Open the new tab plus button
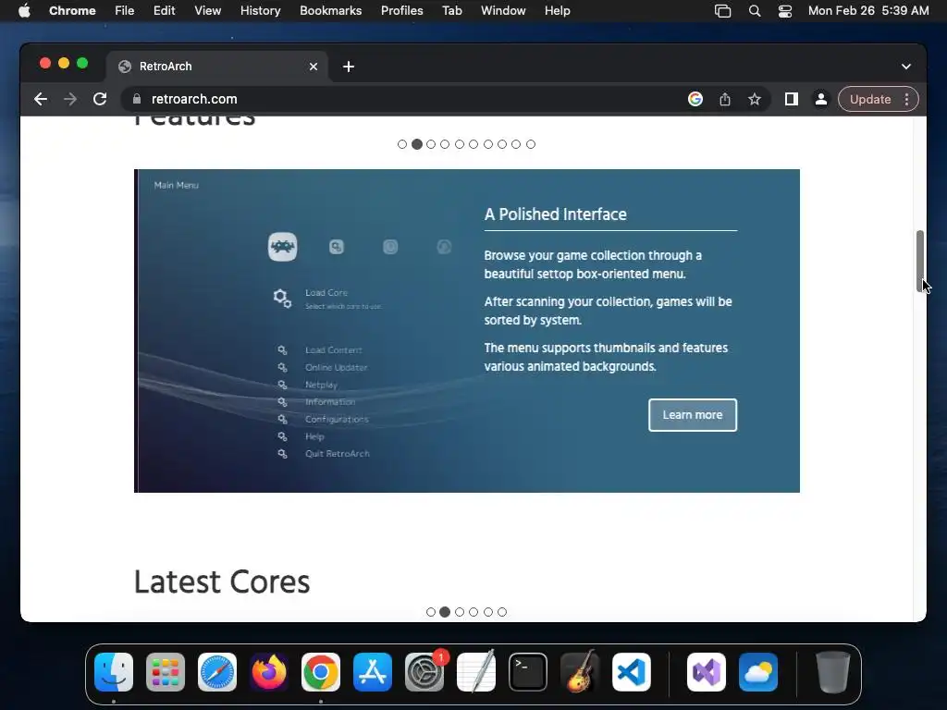This screenshot has width=947, height=710. [x=349, y=67]
